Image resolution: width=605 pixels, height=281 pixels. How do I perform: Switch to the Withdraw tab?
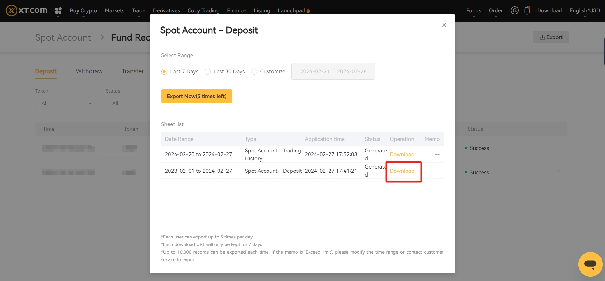pos(89,71)
